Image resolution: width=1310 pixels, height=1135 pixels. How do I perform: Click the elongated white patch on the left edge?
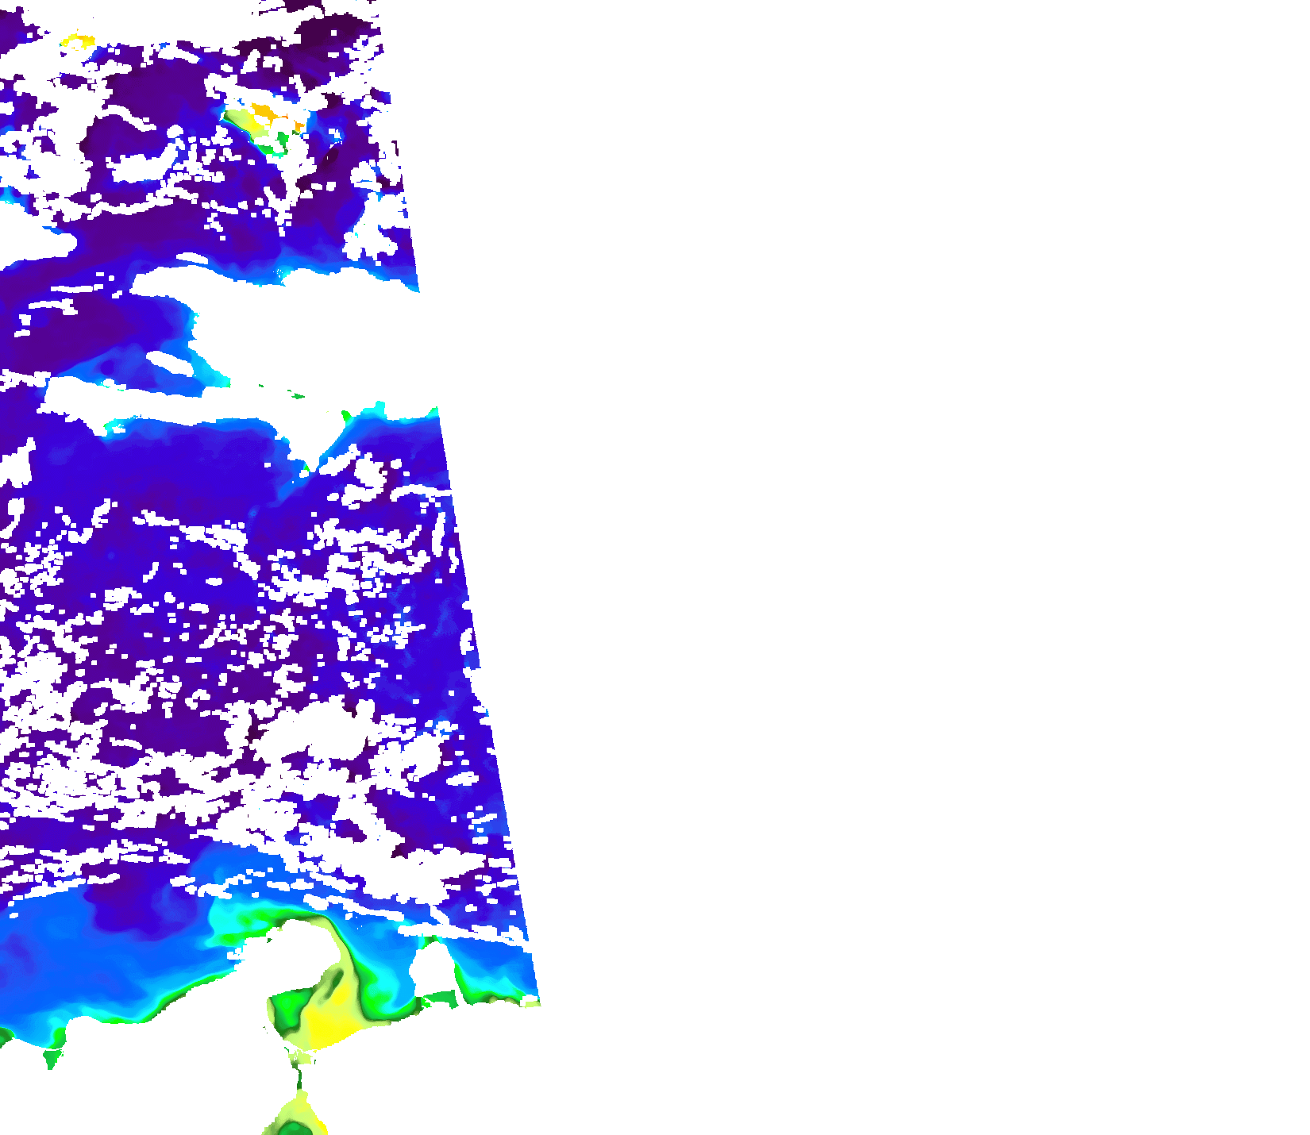tap(32, 242)
